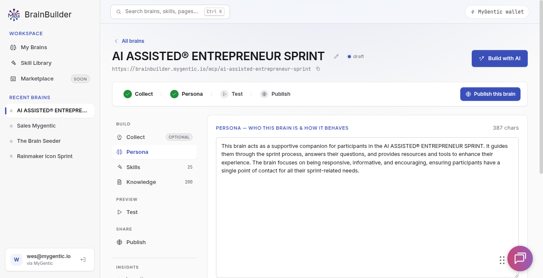This screenshot has width=543, height=278.
Task: Click the Knowledge count 200
Action: 189,182
